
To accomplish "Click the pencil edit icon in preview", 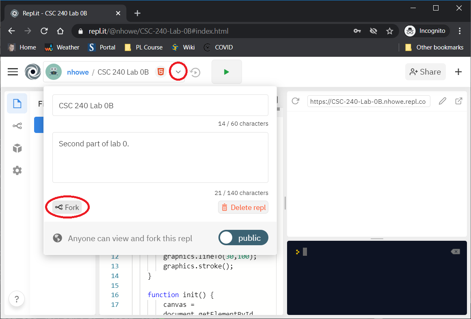I will 443,101.
